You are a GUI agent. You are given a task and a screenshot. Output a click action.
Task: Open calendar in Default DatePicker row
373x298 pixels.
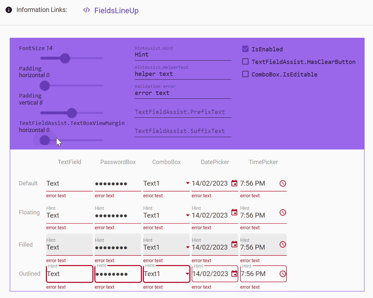click(234, 183)
